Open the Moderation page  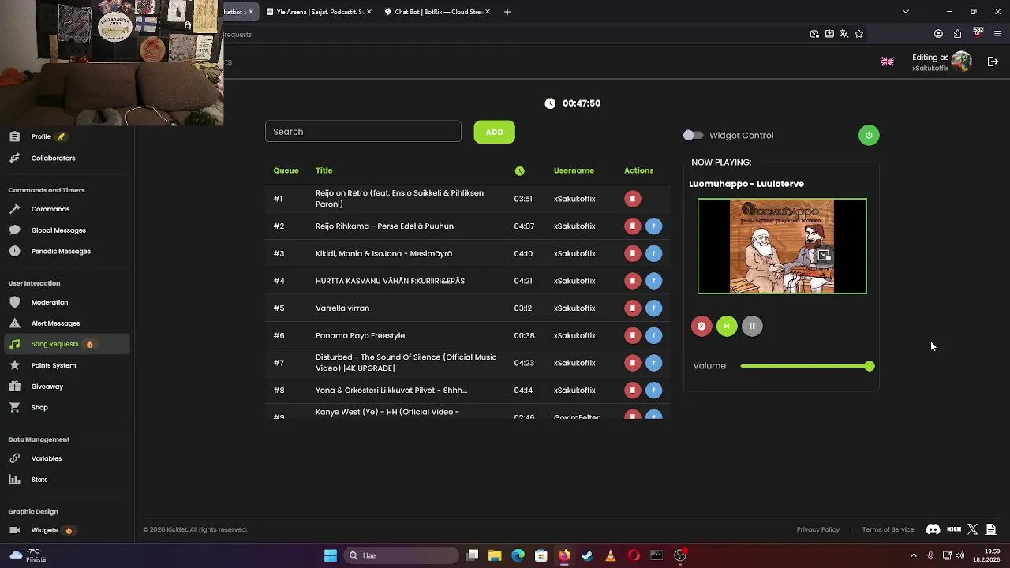coord(49,302)
